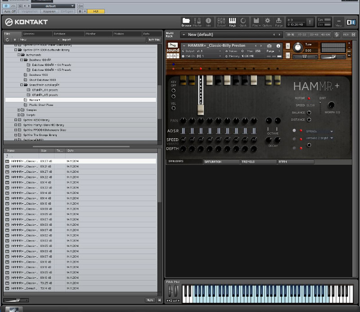
Task: Click the pulled-out third drawbar handle
Action: coord(200,110)
